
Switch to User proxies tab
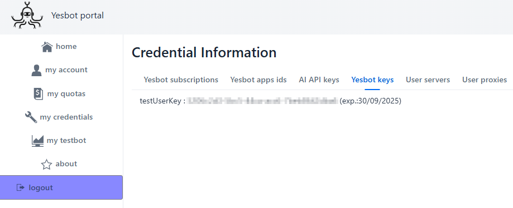pos(484,80)
